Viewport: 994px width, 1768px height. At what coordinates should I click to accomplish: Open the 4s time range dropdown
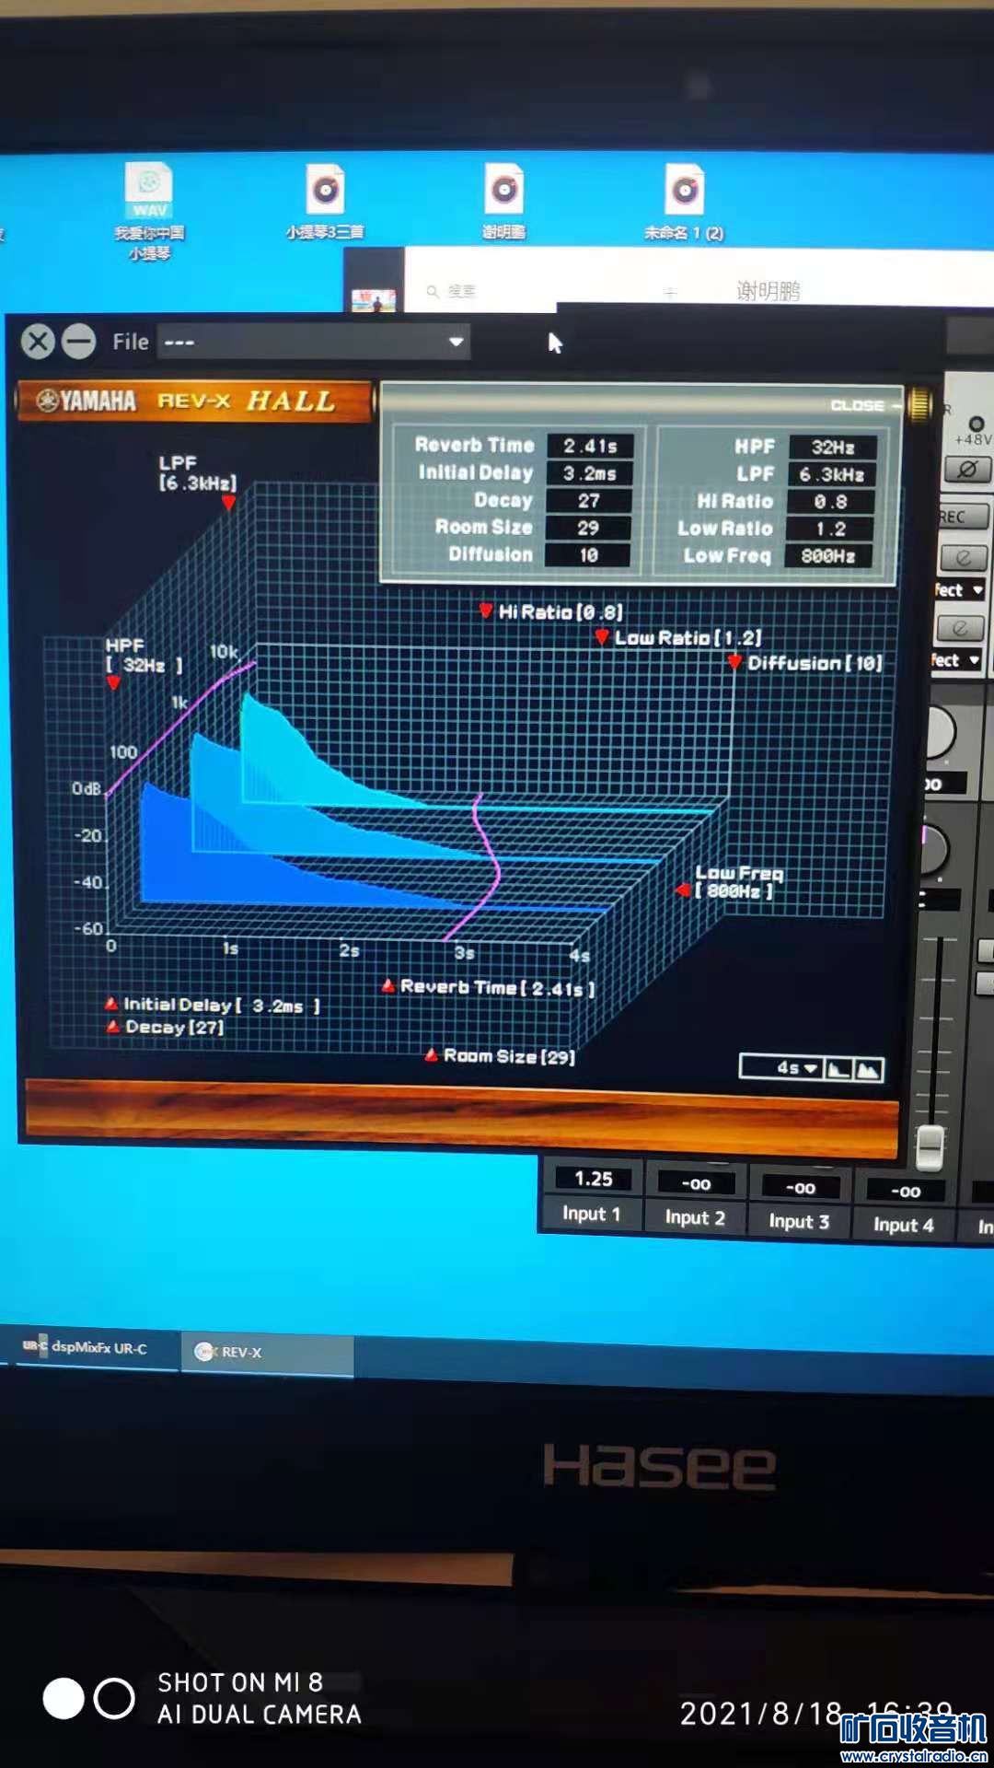[x=782, y=1068]
